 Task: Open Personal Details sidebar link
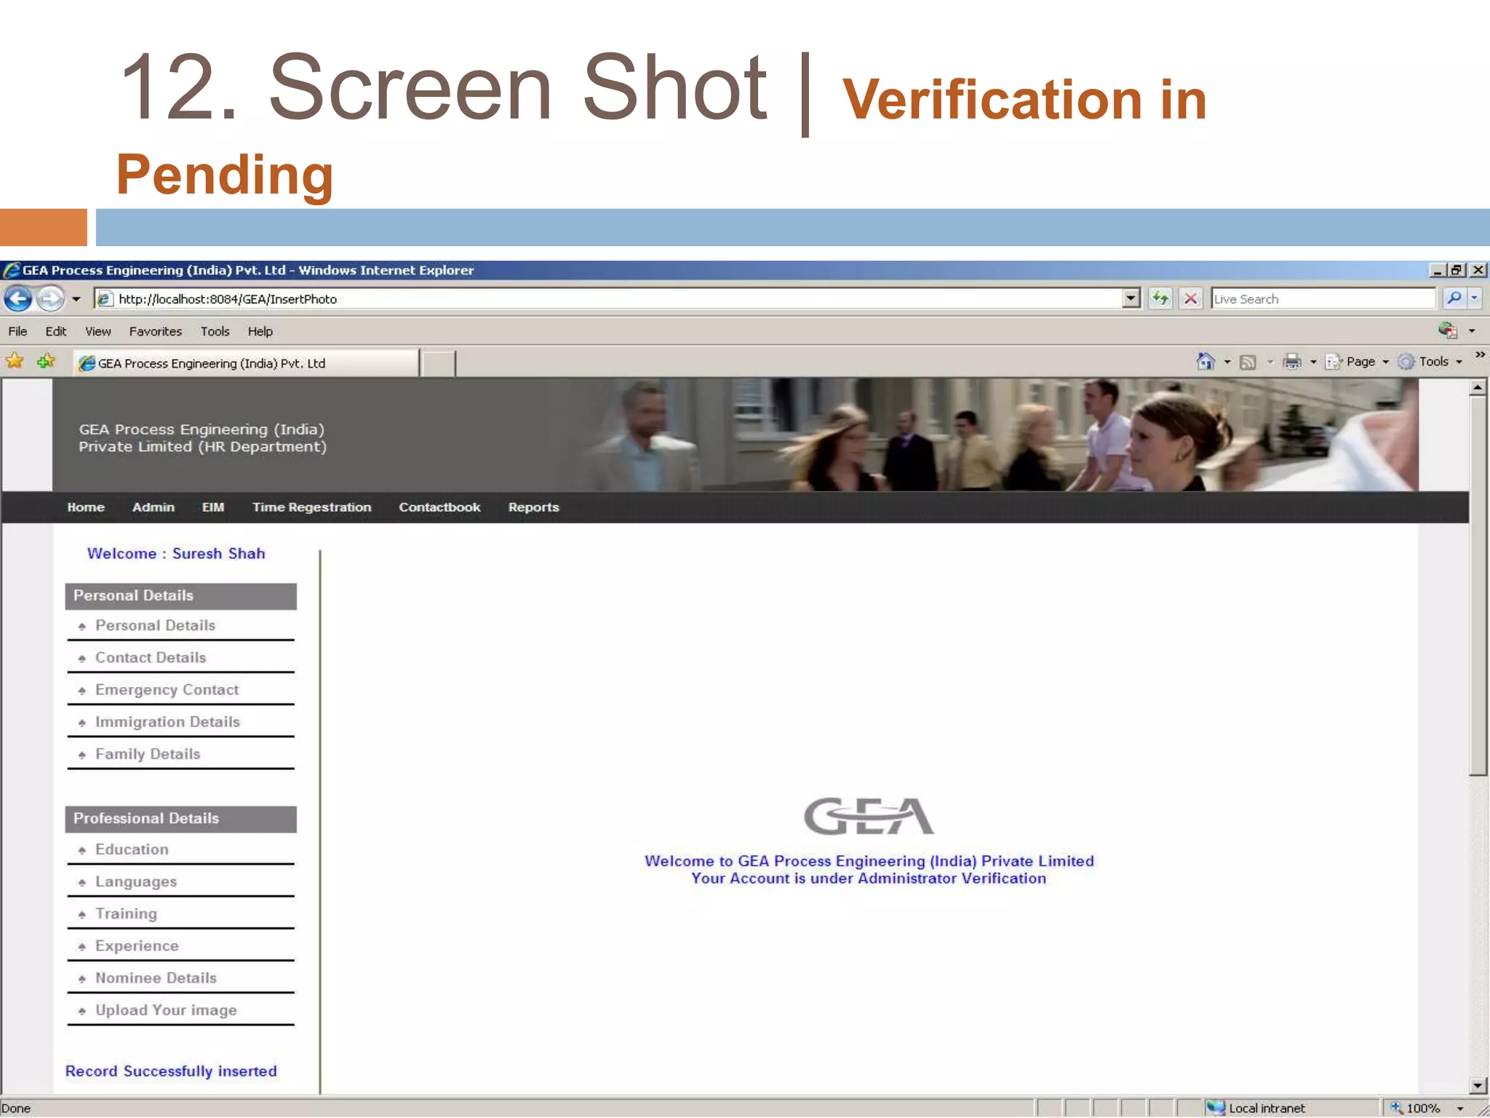tap(155, 625)
